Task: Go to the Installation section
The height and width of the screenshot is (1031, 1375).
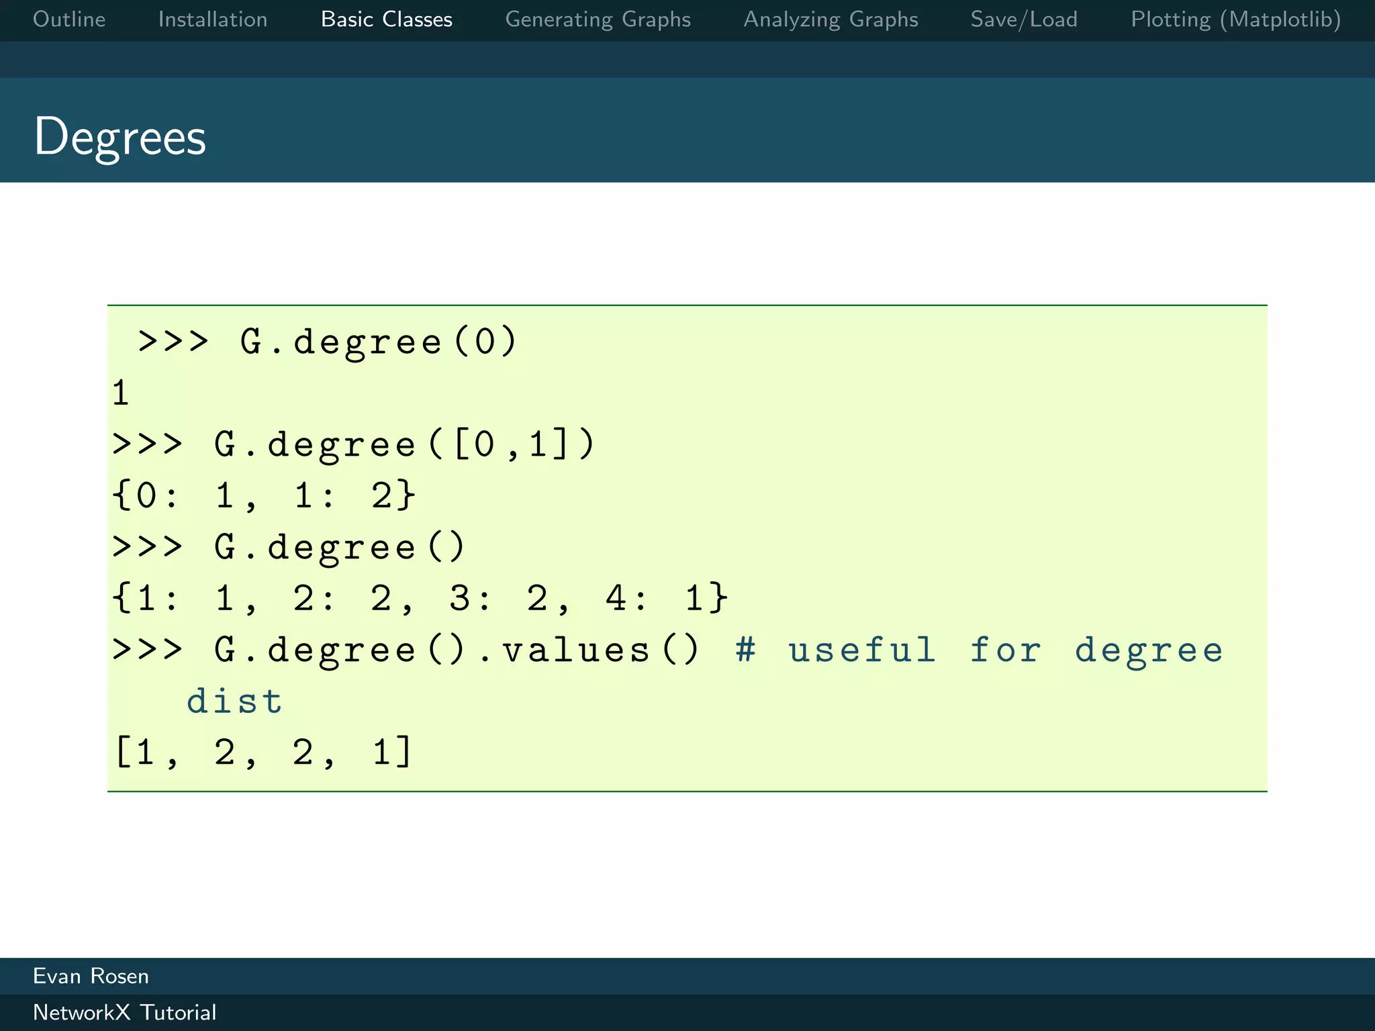Action: (213, 19)
